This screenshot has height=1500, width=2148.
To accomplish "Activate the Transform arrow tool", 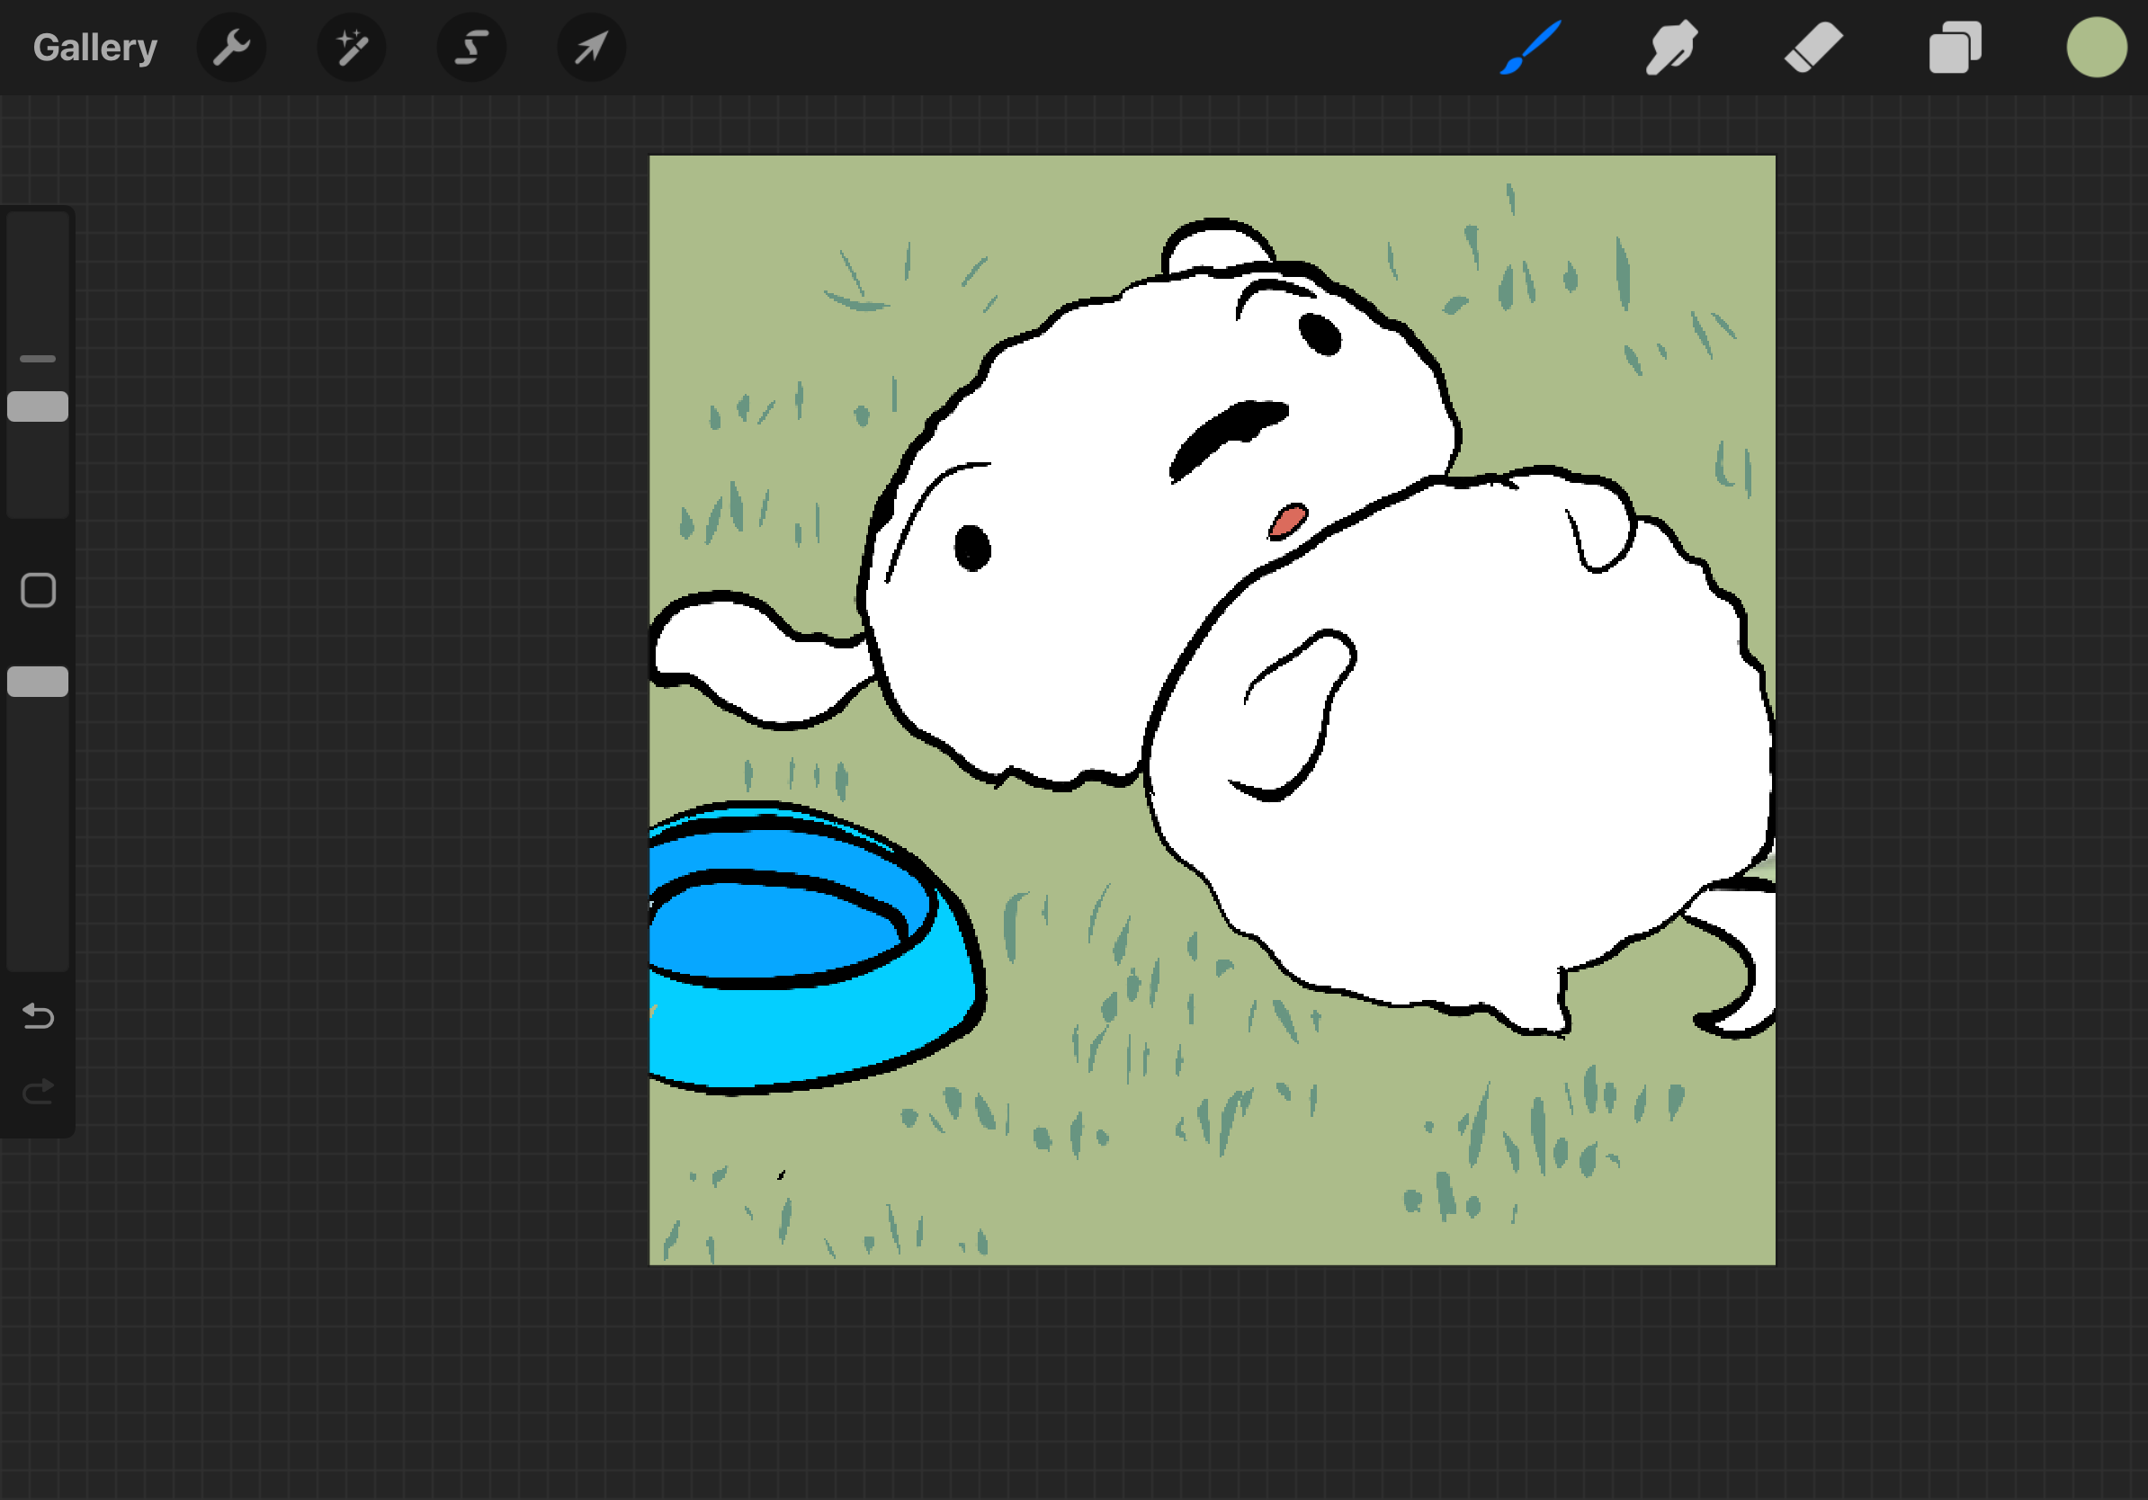I will click(x=591, y=48).
